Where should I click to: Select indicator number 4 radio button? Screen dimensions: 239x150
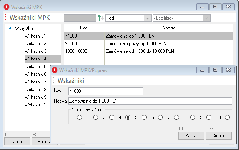pos(128,117)
